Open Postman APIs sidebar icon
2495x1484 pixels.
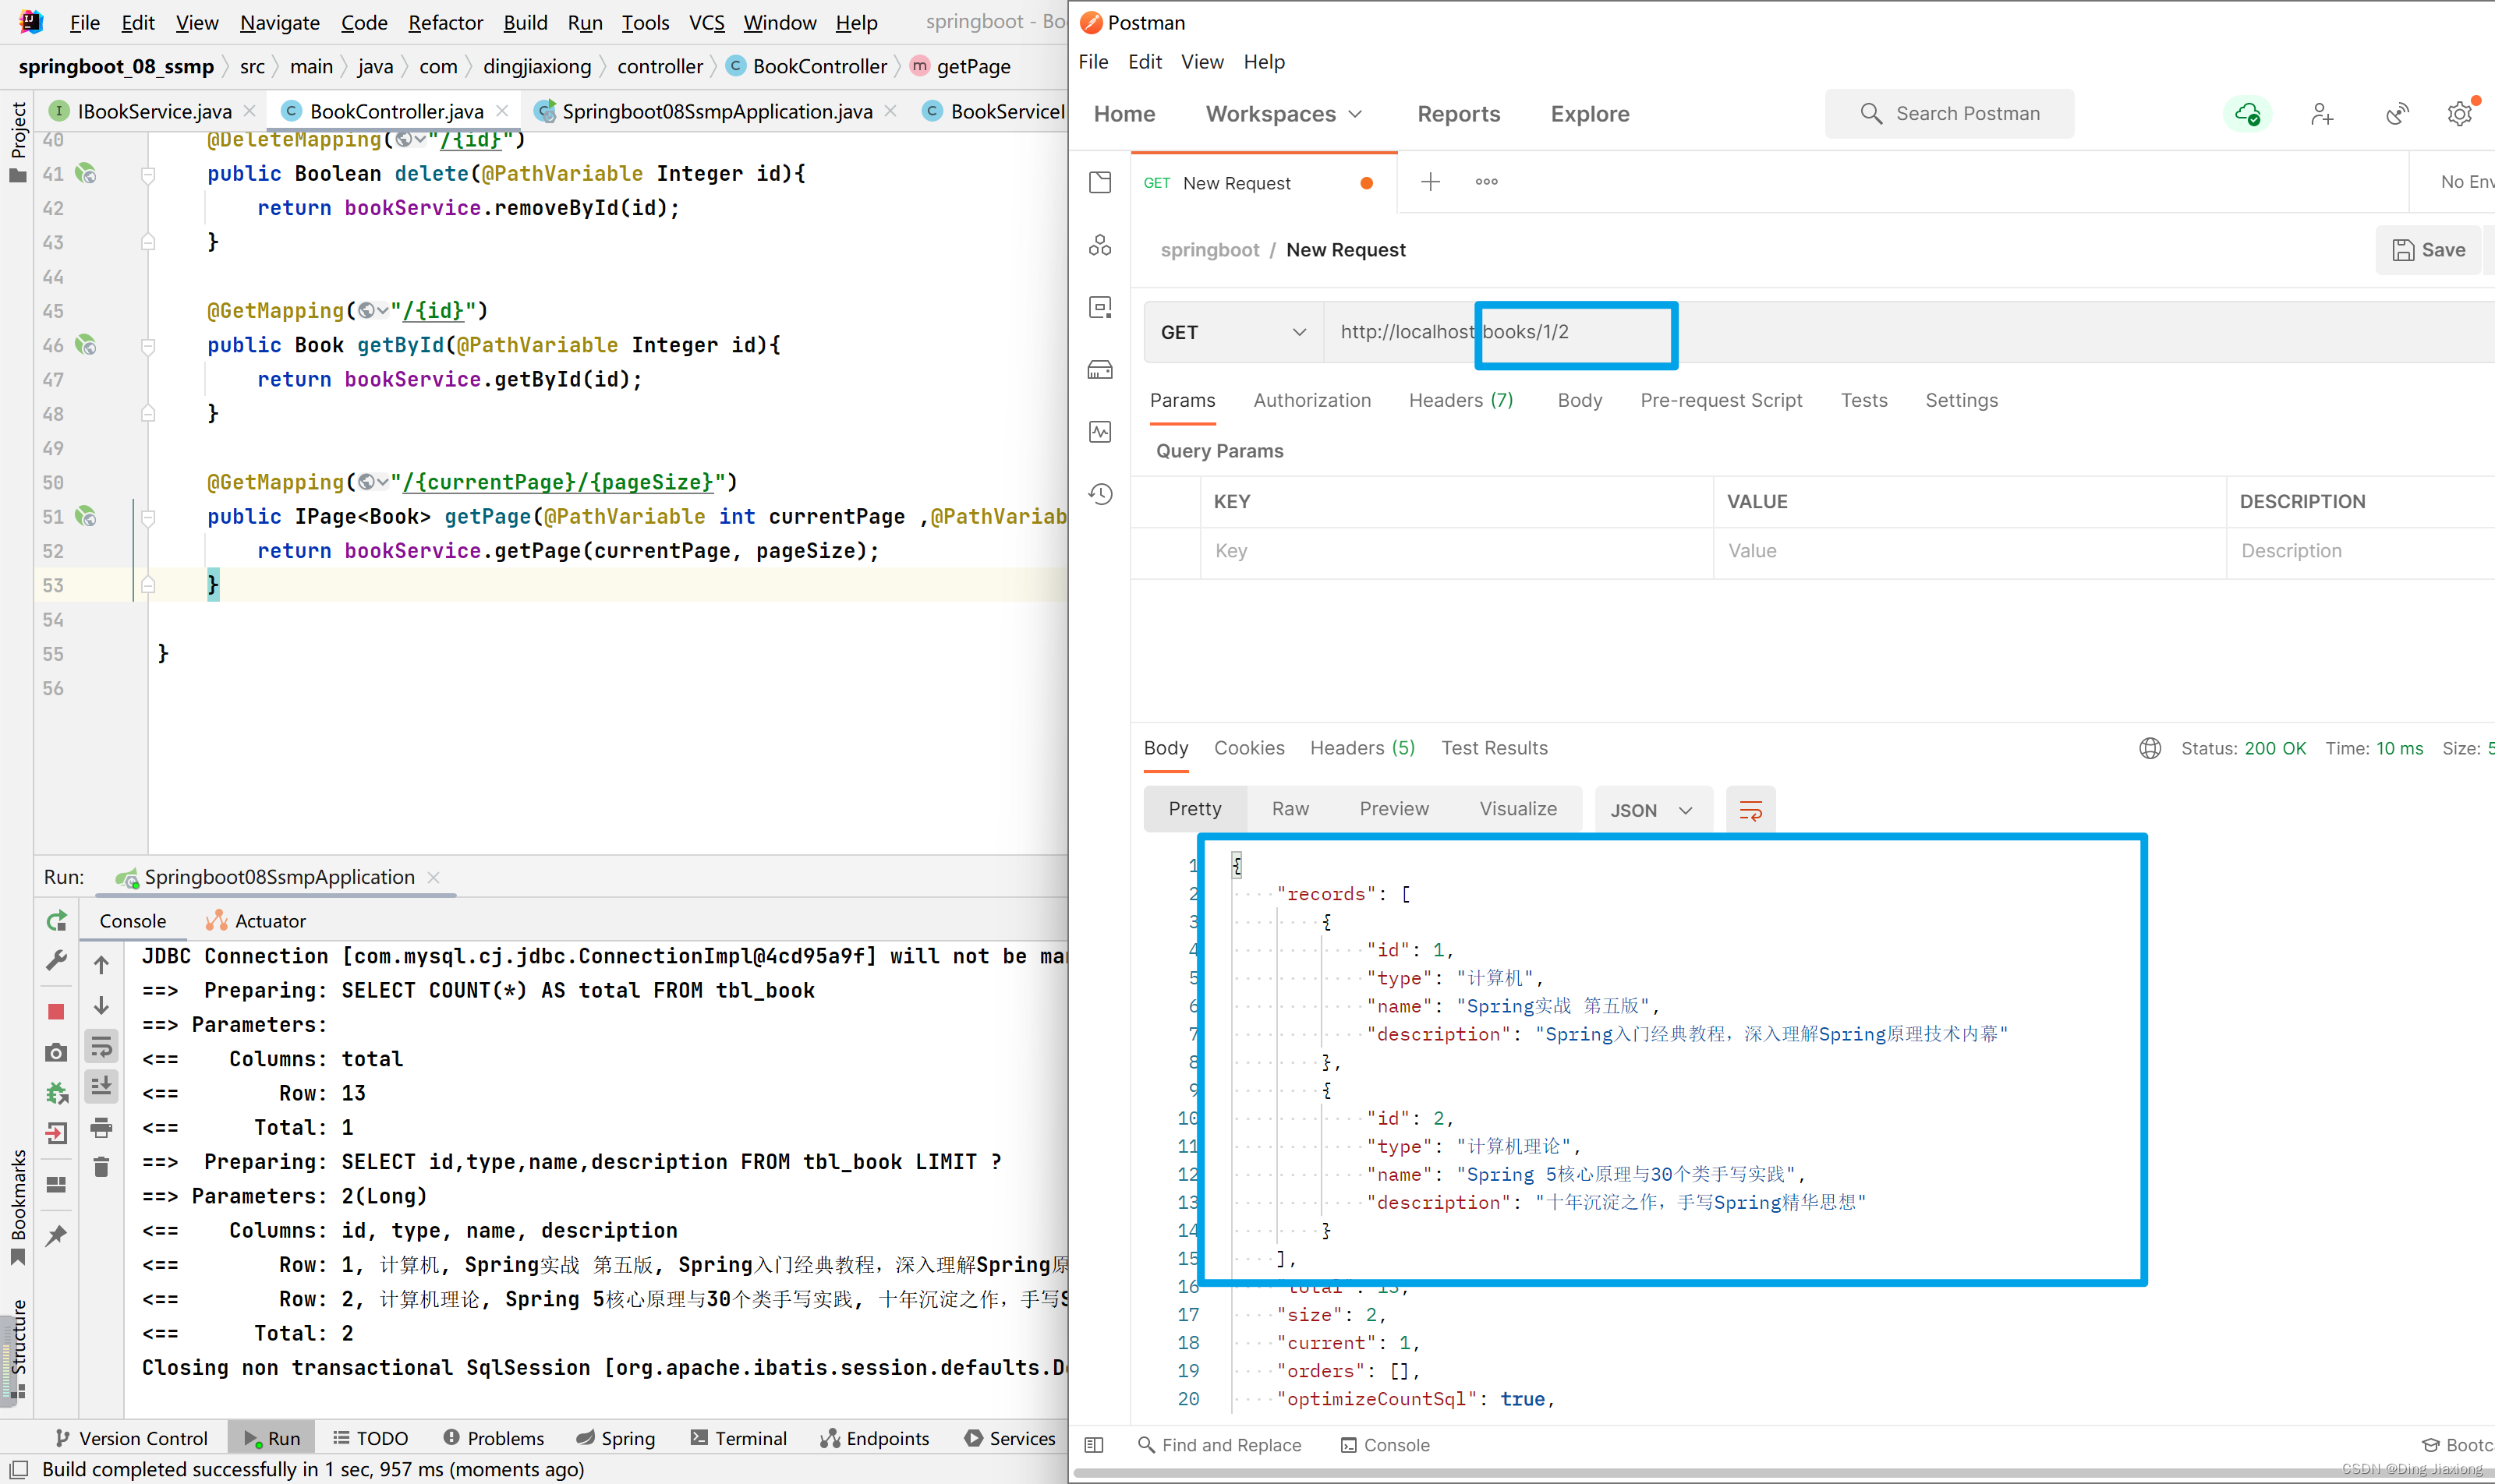pos(1099,245)
